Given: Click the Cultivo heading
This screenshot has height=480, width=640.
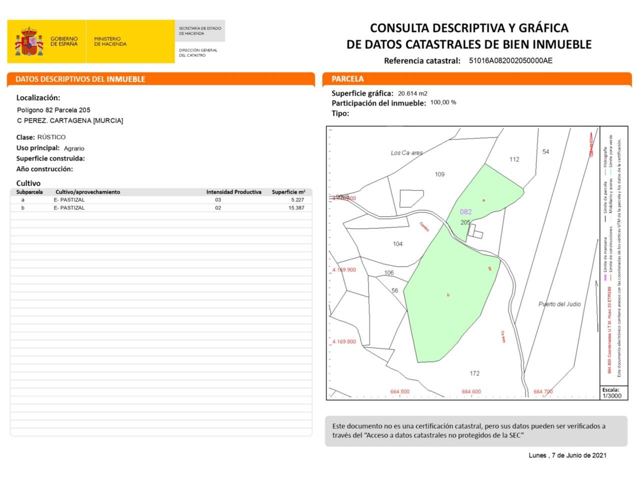Looking at the screenshot, I should click(x=28, y=183).
